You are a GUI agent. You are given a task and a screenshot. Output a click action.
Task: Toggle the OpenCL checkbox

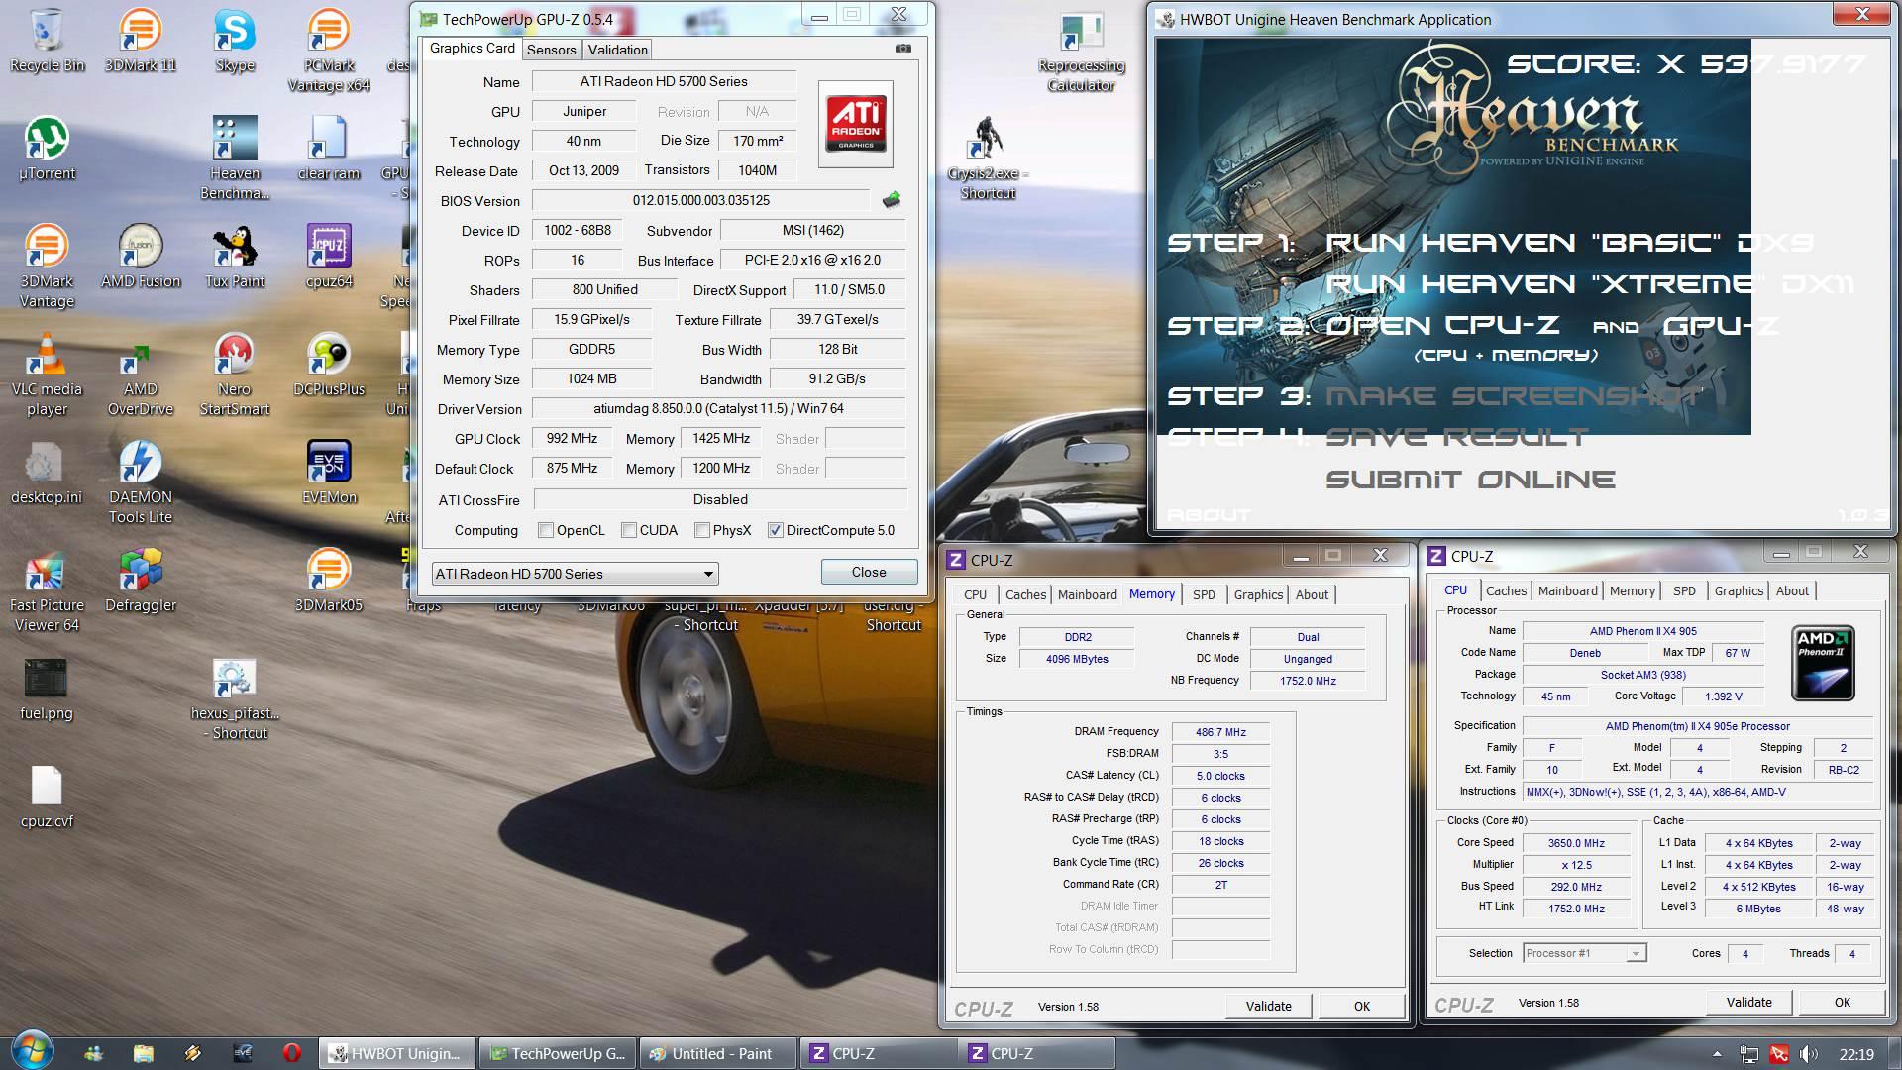546,530
